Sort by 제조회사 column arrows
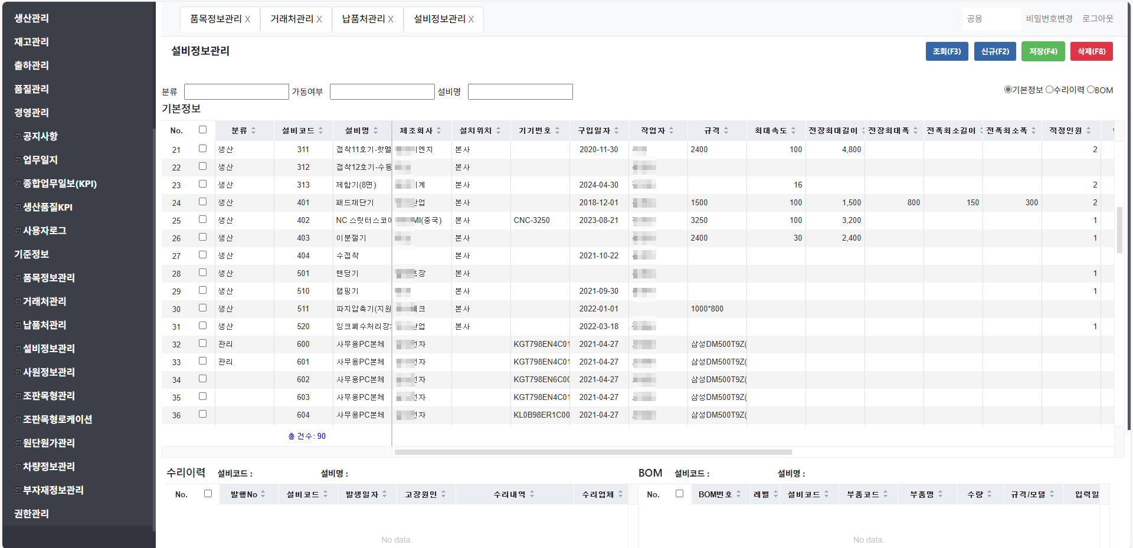Viewport: 1133px width, 548px height. pyautogui.click(x=439, y=130)
